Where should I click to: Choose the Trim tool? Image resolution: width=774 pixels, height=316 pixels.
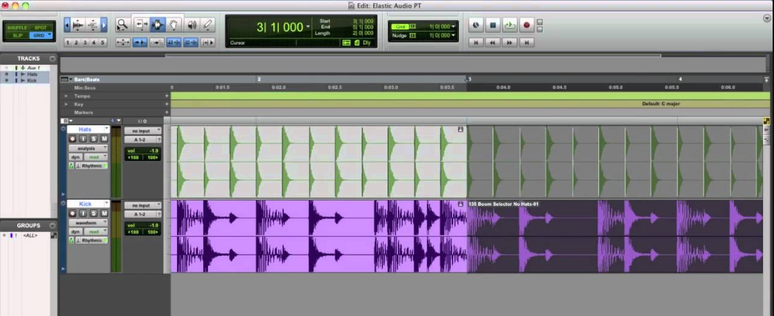pos(140,25)
